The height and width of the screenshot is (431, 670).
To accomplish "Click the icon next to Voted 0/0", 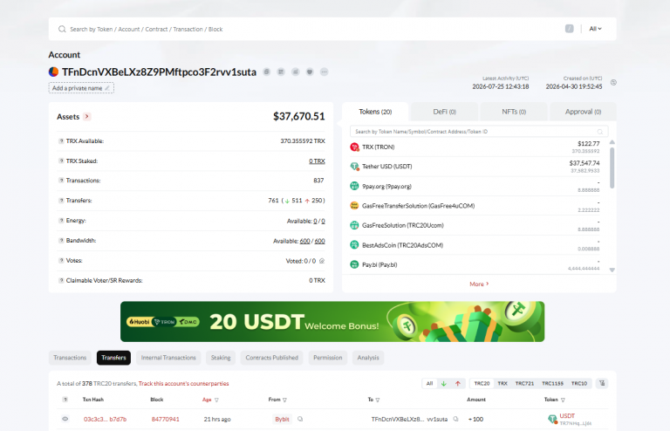I will [322, 261].
